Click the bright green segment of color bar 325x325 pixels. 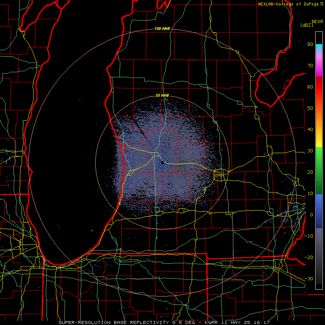coord(319,153)
